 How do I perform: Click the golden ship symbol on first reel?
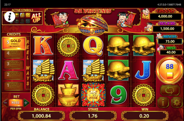click(x=43, y=70)
